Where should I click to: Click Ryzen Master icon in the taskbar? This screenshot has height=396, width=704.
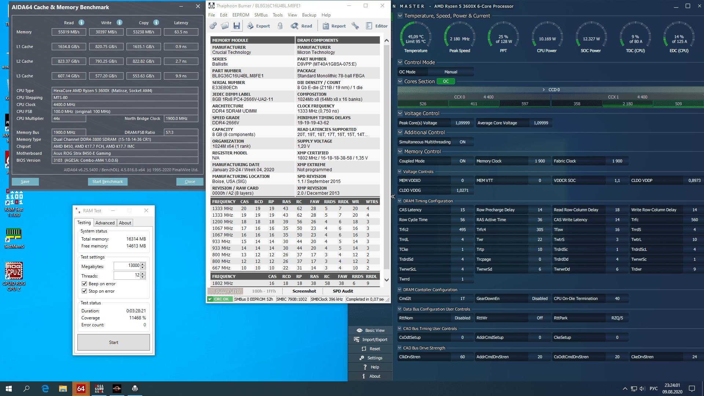pyautogui.click(x=117, y=389)
